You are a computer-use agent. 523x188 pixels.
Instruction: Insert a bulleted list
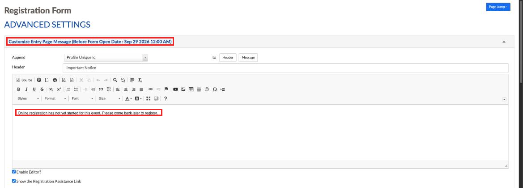[76, 90]
